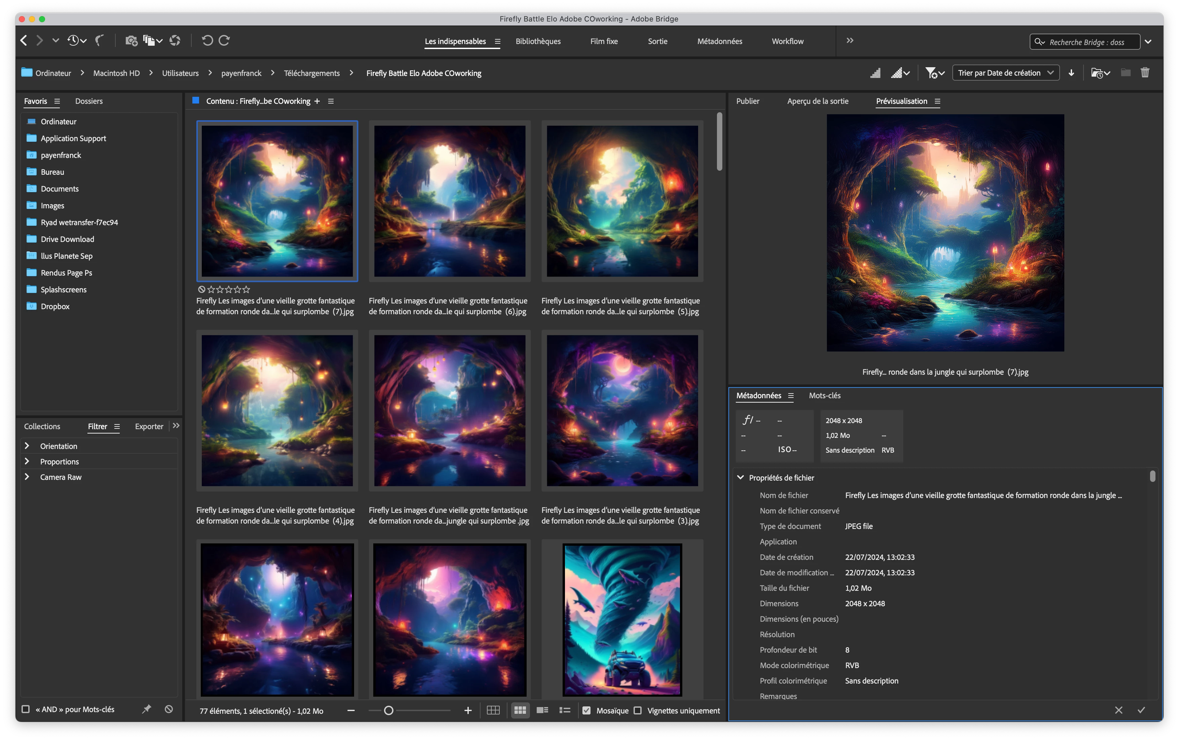Viewport: 1179px width, 740px height.
Task: Enable Vignettes uniquement checkbox
Action: tap(638, 711)
